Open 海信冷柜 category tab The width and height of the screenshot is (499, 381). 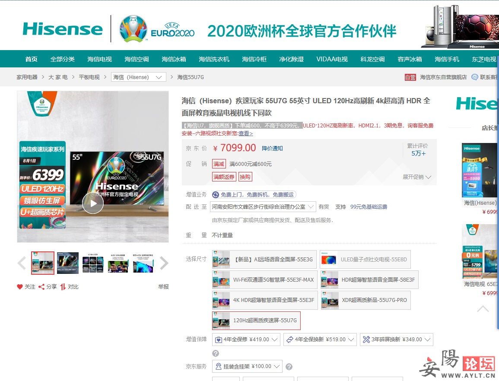[254, 59]
